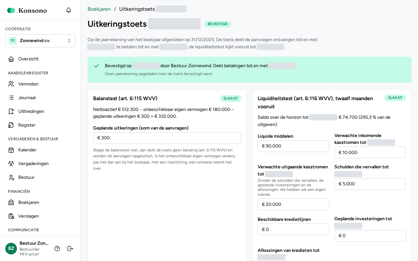Image resolution: width=418 pixels, height=261 pixels.
Task: Click the Uitkeringstoets breadcrumb text
Action: [137, 9]
